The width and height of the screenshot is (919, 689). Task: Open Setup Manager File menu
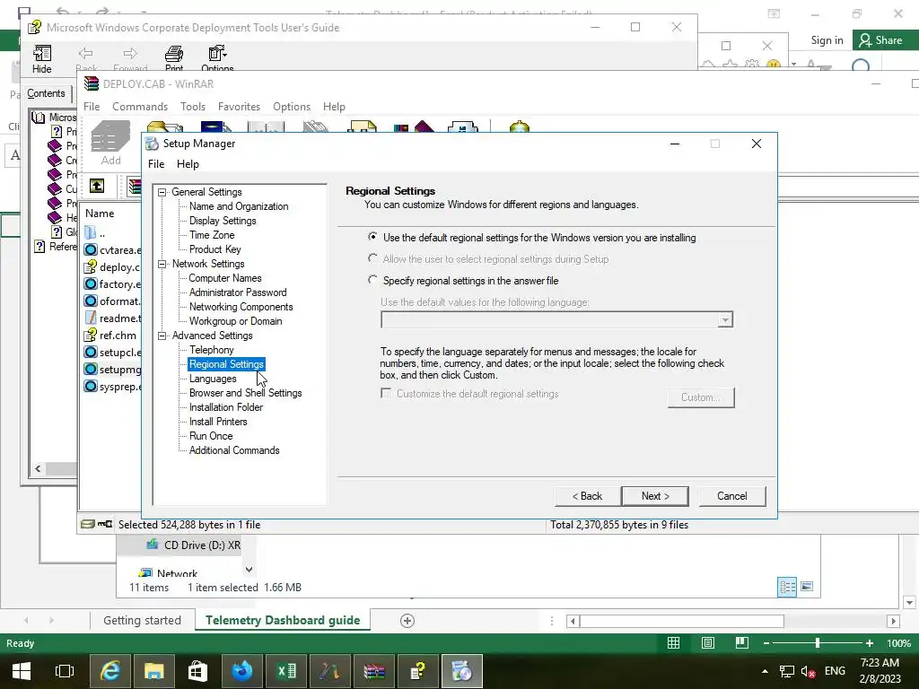coord(156,164)
